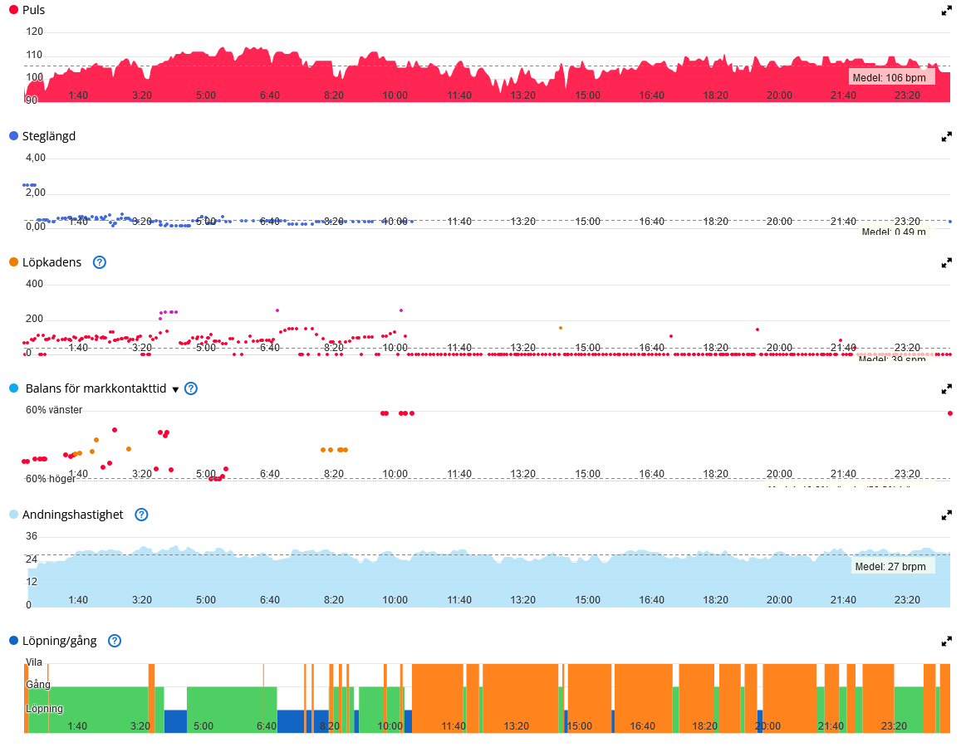Screen dimensions: 961x747
Task: Click the dark blue Löpning/gång legend dot
Action: tap(13, 641)
